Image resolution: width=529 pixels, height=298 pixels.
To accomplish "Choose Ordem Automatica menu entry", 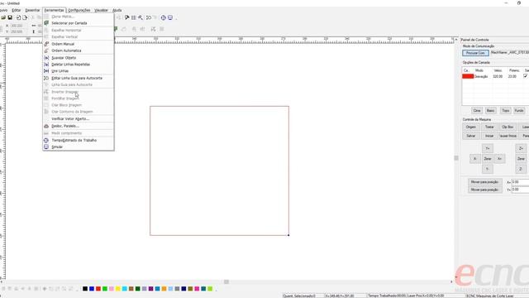I will (x=79, y=50).
